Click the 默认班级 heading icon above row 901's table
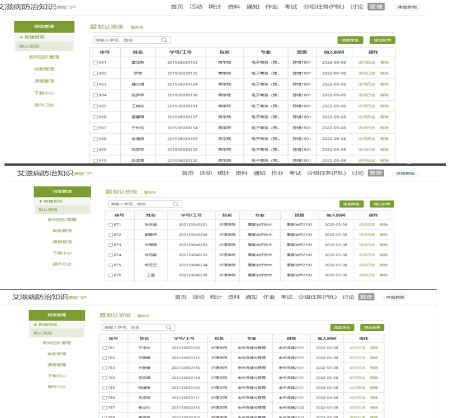449x418 pixels. pos(93,27)
